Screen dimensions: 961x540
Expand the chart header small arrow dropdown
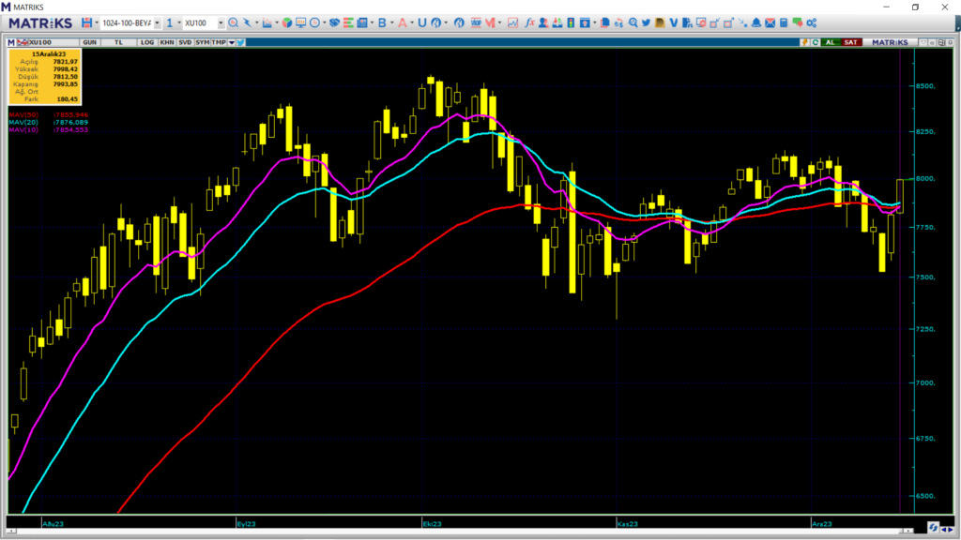point(231,42)
